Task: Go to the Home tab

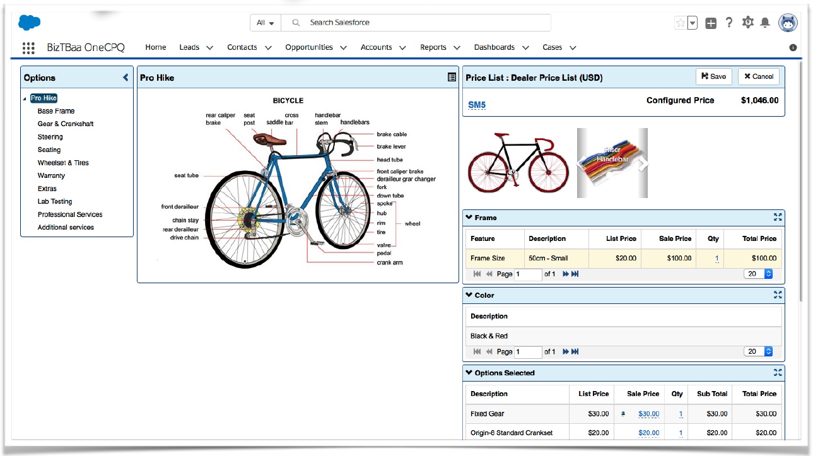Action: (x=156, y=47)
